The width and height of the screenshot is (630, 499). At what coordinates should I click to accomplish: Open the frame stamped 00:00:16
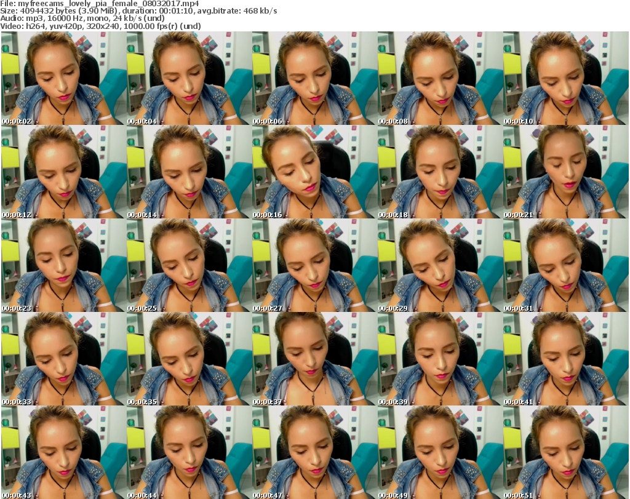click(x=314, y=172)
